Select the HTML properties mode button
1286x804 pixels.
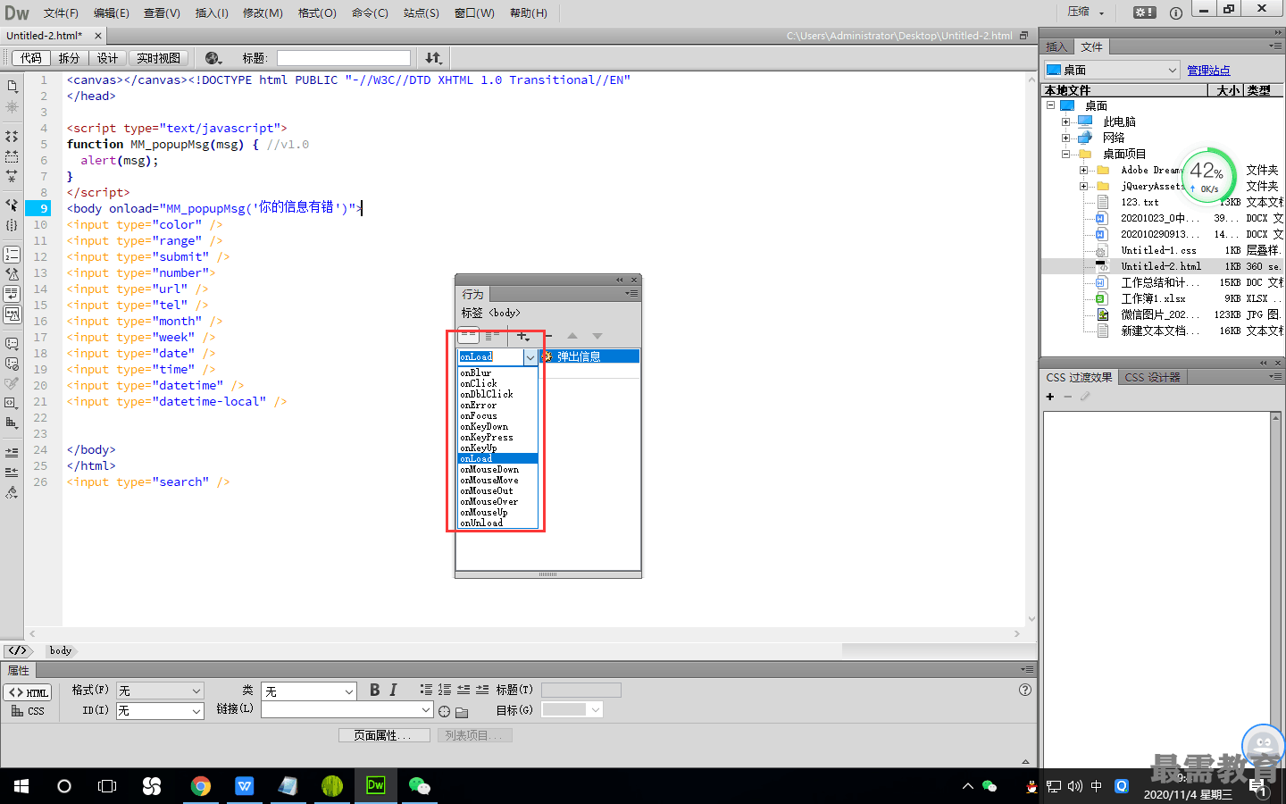pyautogui.click(x=29, y=692)
